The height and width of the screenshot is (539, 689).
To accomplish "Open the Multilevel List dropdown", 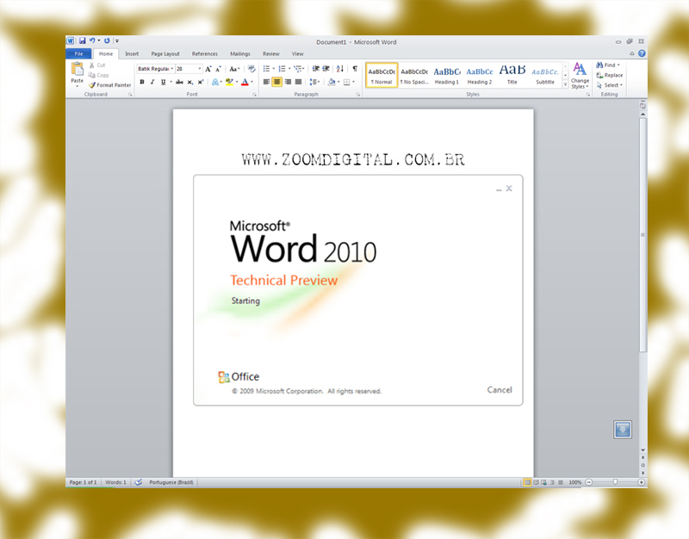I will pyautogui.click(x=303, y=69).
